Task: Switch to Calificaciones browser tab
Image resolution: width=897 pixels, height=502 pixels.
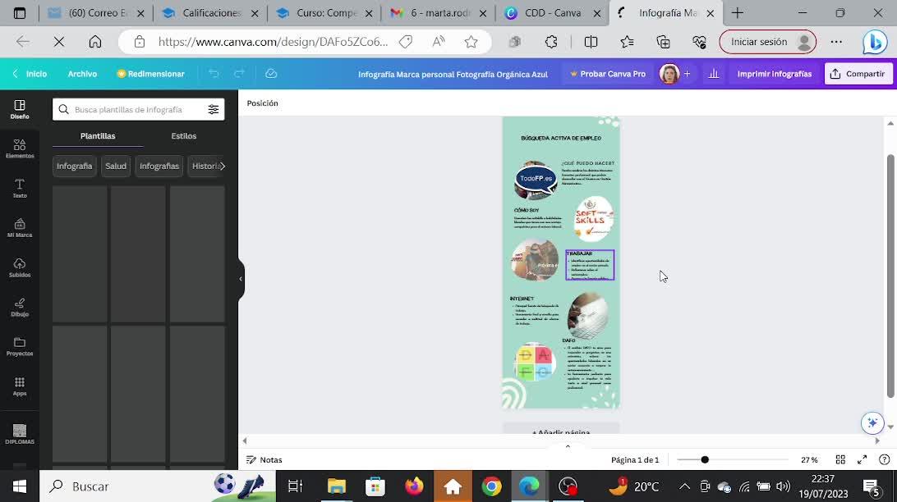Action: 210,12
